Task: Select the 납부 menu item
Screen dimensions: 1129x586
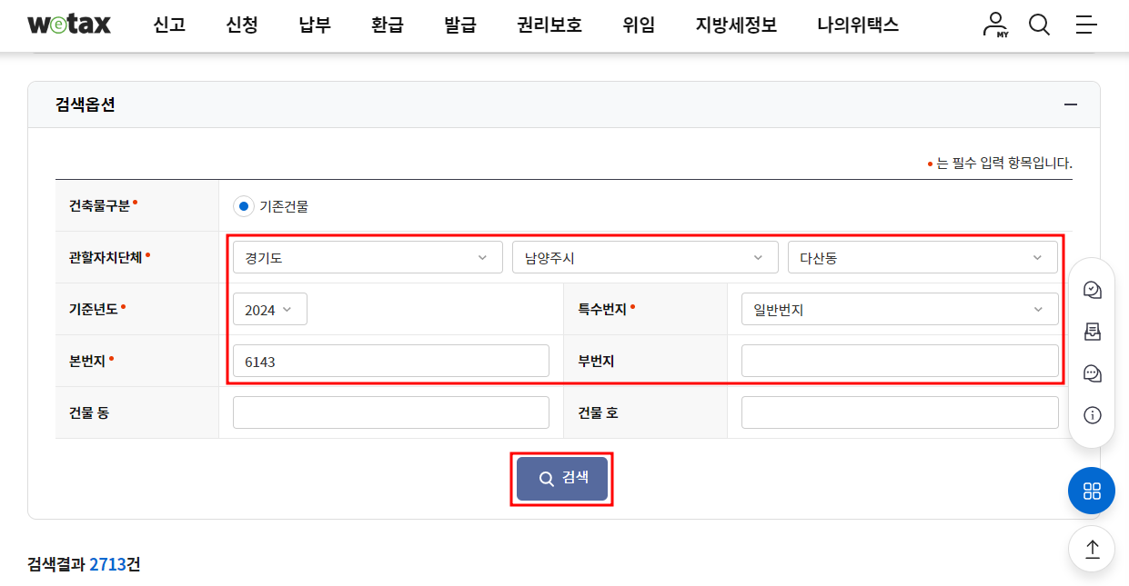Action: coord(313,25)
